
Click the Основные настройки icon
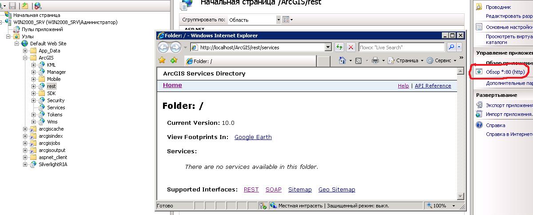tap(479, 27)
